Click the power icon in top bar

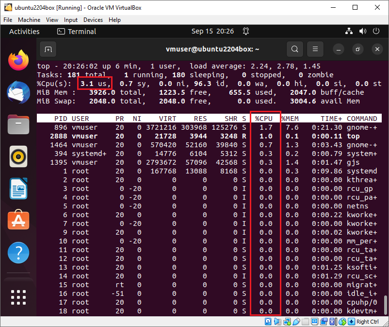click(376, 31)
